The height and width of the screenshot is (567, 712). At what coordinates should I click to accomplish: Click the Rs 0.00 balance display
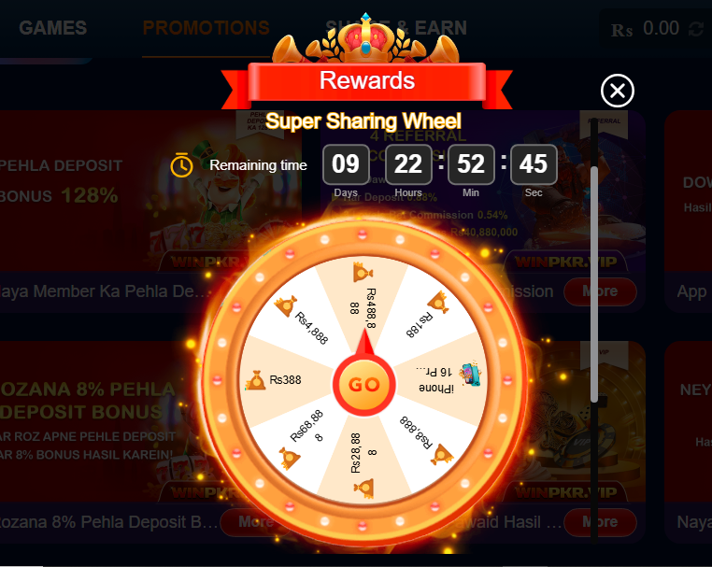coord(645,30)
